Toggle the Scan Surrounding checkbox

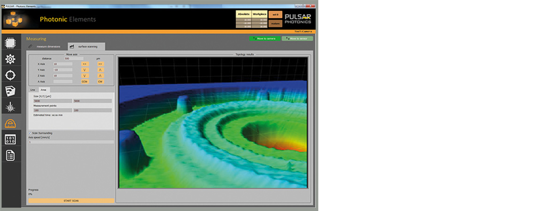click(x=30, y=133)
